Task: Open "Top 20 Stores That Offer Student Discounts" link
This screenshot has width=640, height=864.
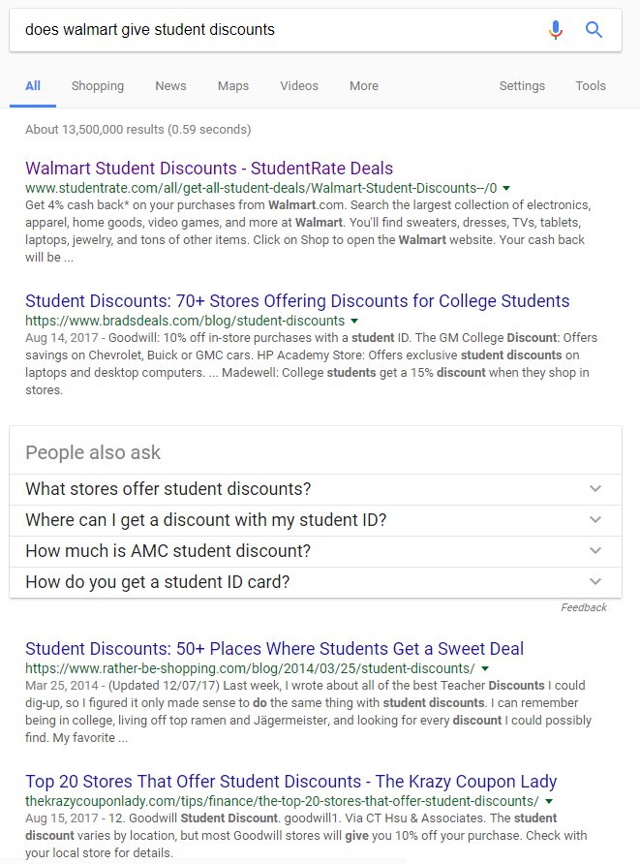Action: [290, 782]
